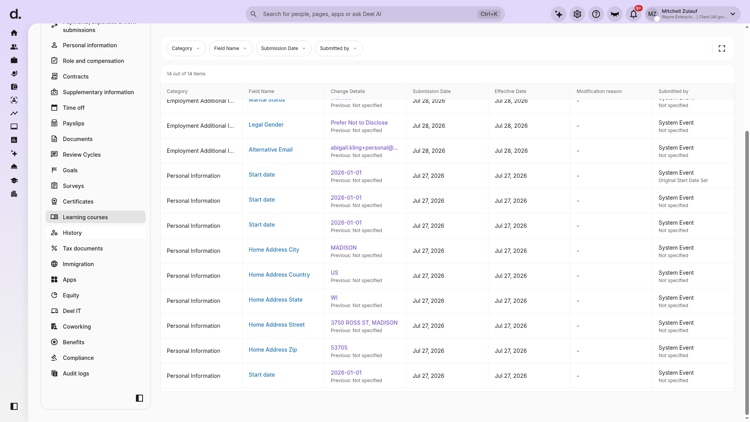Collapse the profile sidebar panel

139,398
